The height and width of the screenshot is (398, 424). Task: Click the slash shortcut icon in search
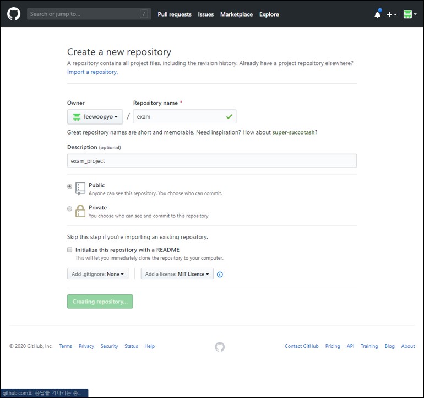click(144, 14)
